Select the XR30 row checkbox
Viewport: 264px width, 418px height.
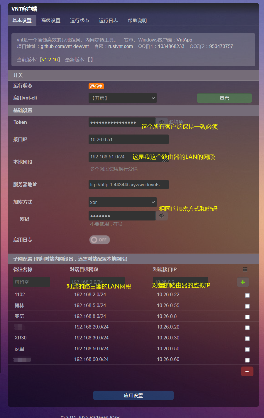247,339
